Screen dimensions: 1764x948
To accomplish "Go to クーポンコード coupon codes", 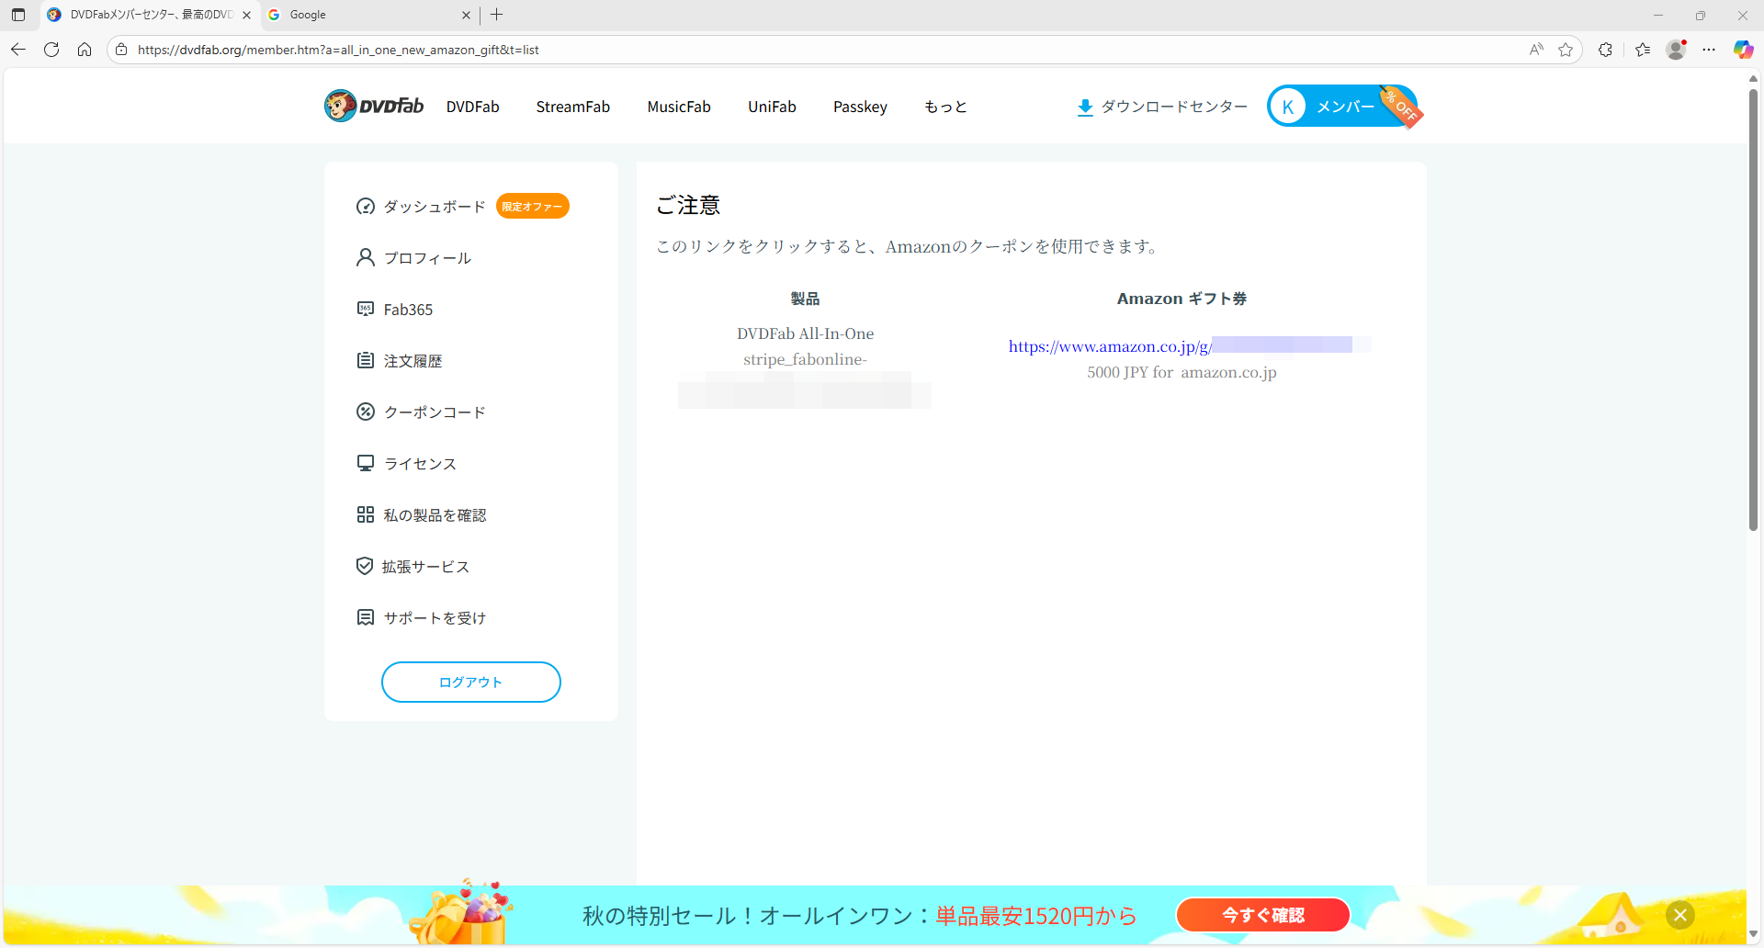I will (x=434, y=412).
